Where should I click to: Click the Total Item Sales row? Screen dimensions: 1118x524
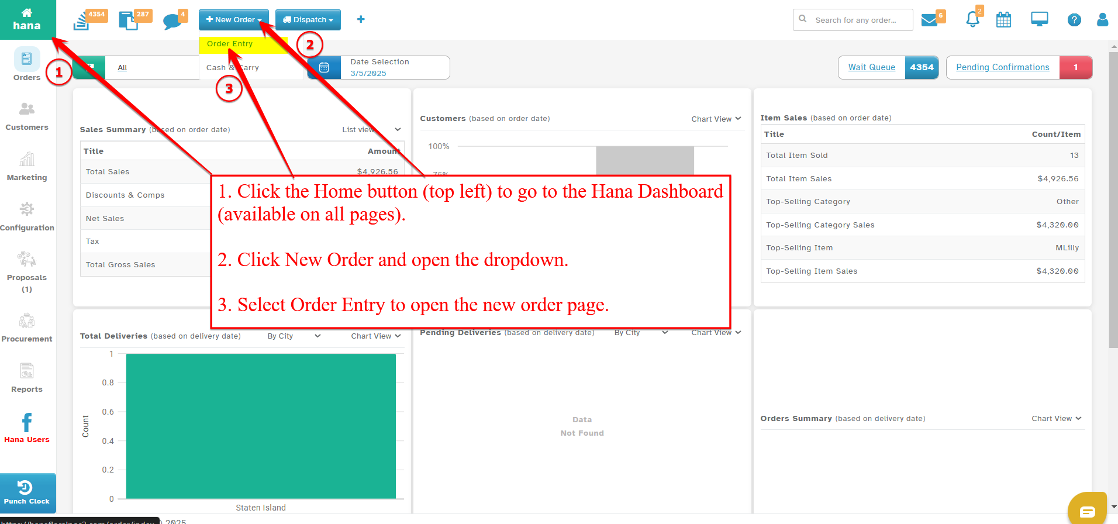[923, 179]
